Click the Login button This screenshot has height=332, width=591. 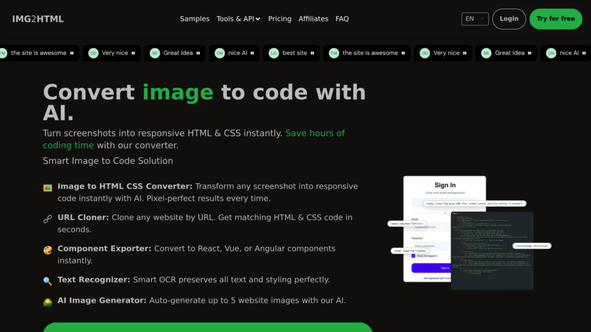click(x=508, y=19)
